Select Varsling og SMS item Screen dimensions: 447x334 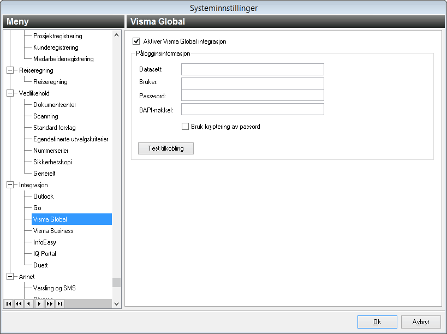point(55,288)
